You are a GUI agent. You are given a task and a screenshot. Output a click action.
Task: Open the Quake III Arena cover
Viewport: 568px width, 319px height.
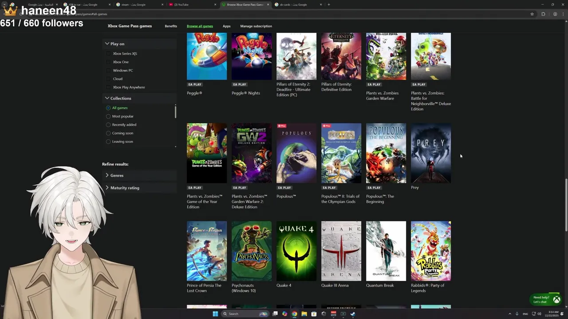pyautogui.click(x=341, y=251)
